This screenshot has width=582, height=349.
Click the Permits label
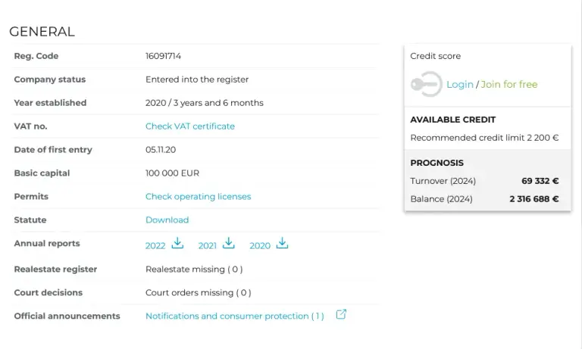tap(31, 197)
